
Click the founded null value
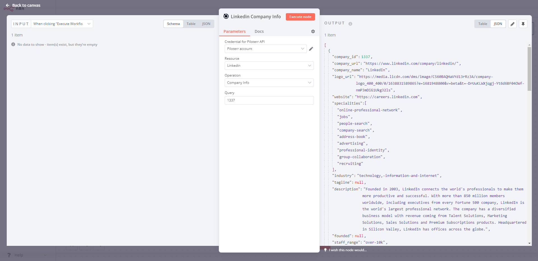point(359,236)
